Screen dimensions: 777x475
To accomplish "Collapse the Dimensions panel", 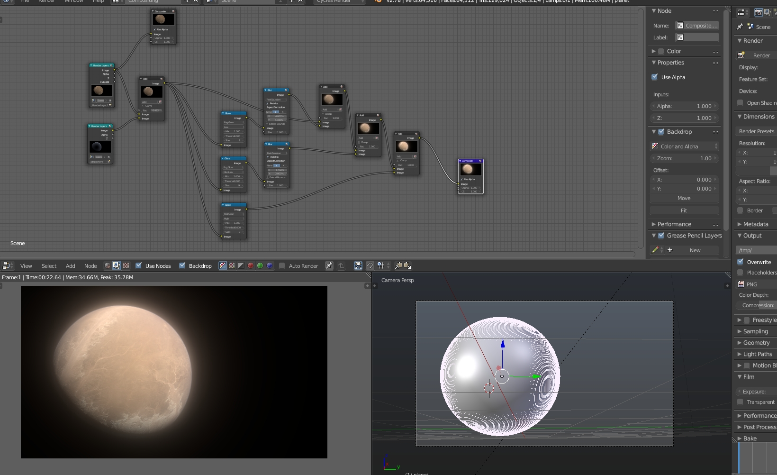I will [740, 117].
